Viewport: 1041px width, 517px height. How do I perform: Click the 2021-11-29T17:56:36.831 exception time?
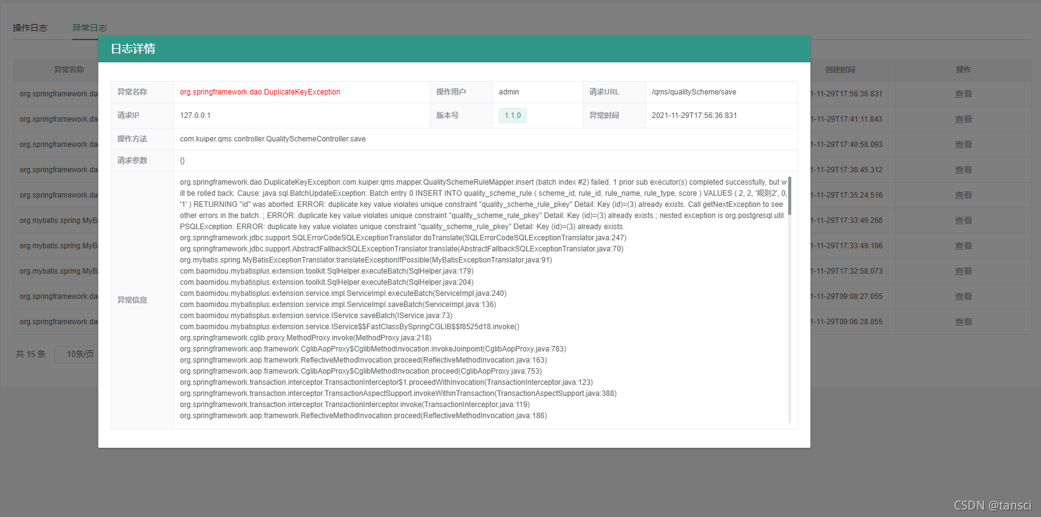(x=694, y=116)
